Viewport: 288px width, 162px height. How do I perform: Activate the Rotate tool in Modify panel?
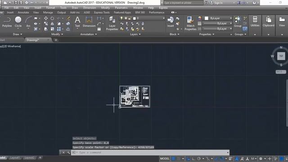coord(52,18)
